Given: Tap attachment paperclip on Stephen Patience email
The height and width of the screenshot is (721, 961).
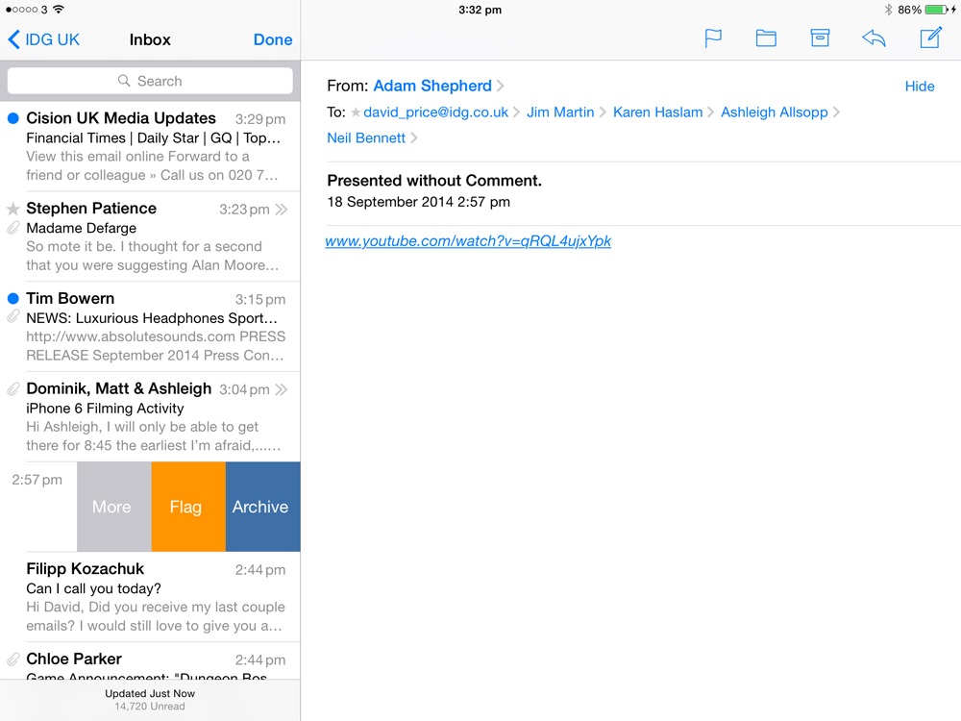Looking at the screenshot, I should (12, 228).
